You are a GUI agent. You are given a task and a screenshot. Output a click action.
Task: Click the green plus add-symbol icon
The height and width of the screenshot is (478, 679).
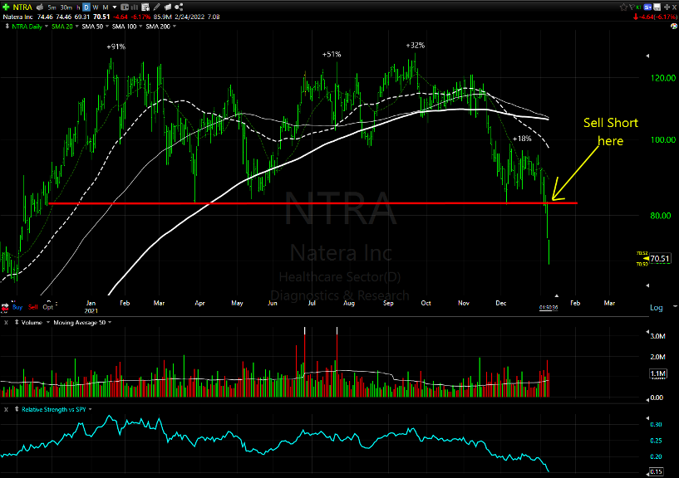6,7
